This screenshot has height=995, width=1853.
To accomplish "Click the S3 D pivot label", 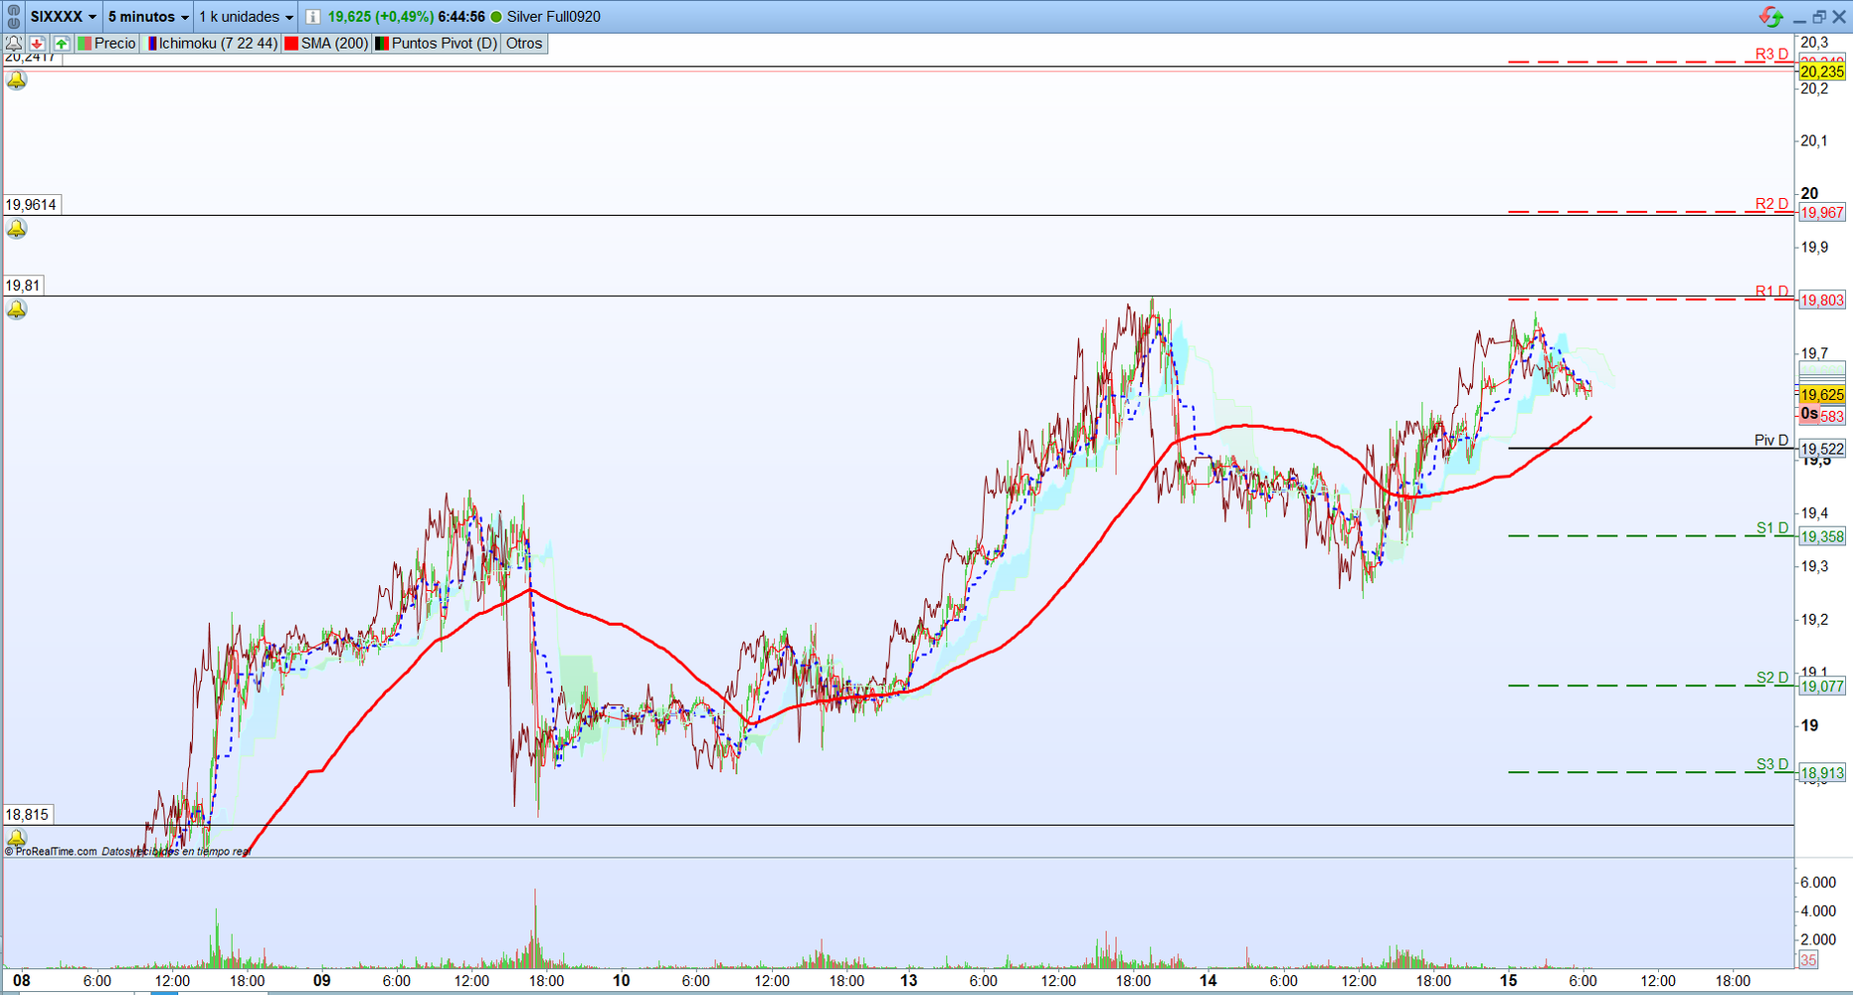I will [x=1771, y=764].
